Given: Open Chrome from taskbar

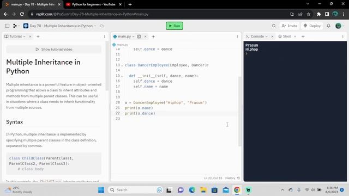Looking at the screenshot, I should coord(237,190).
